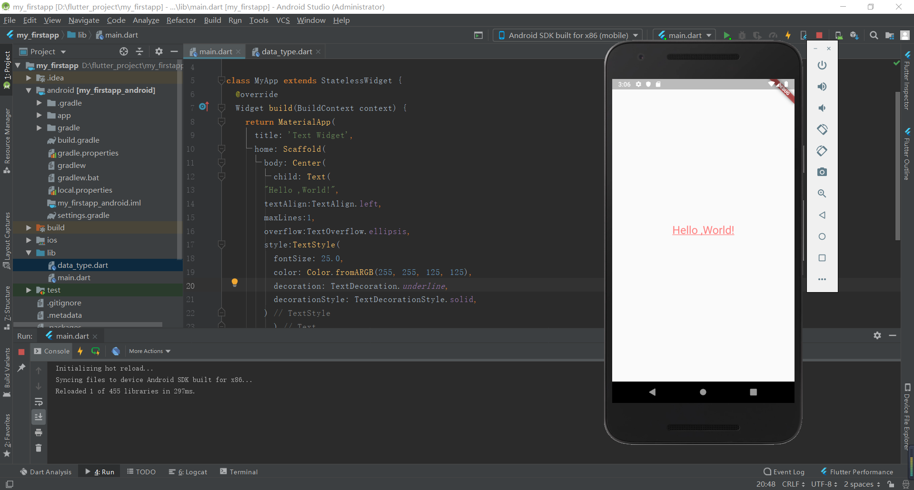Open the Refactor menu
Image resolution: width=914 pixels, height=490 pixels.
(x=181, y=20)
